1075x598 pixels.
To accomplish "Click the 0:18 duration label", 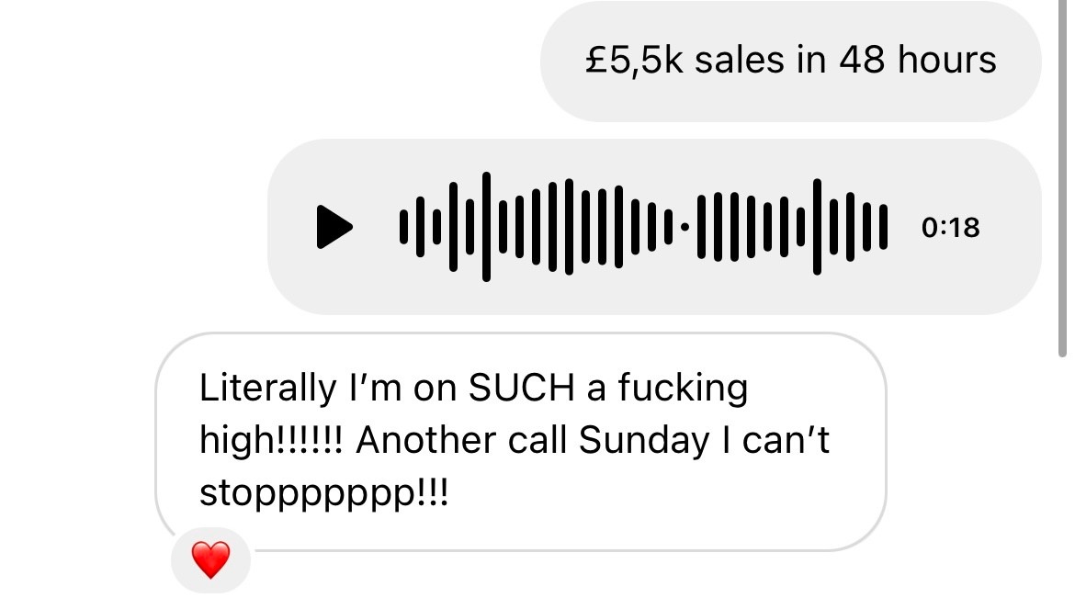I will [950, 227].
